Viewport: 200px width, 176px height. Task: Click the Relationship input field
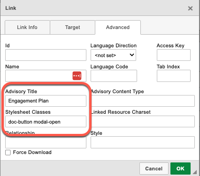(46, 142)
